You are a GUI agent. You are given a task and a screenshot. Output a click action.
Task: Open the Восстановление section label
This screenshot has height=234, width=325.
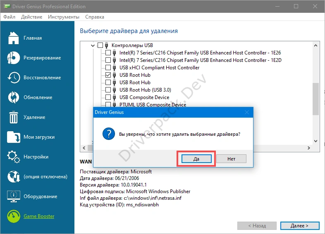click(42, 78)
